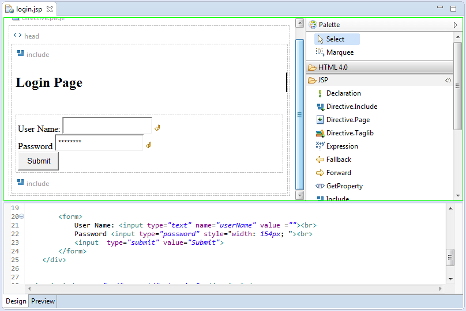Switch to the Preview tab

tap(43, 301)
